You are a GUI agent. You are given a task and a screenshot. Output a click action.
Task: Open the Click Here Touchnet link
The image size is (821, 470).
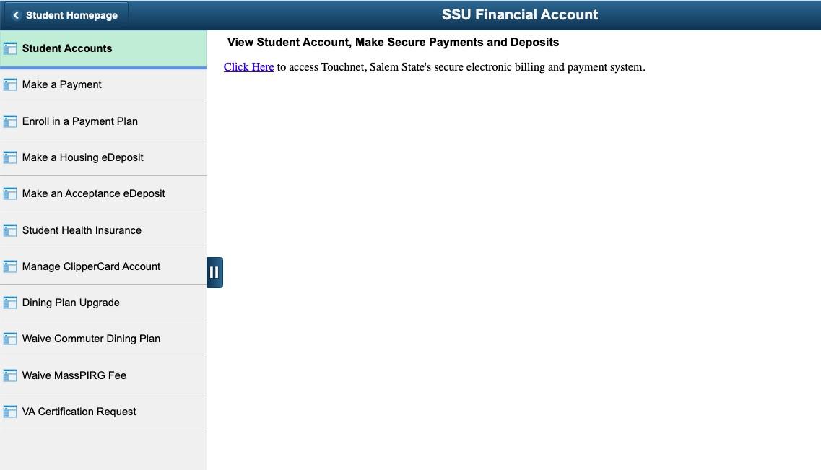click(248, 67)
